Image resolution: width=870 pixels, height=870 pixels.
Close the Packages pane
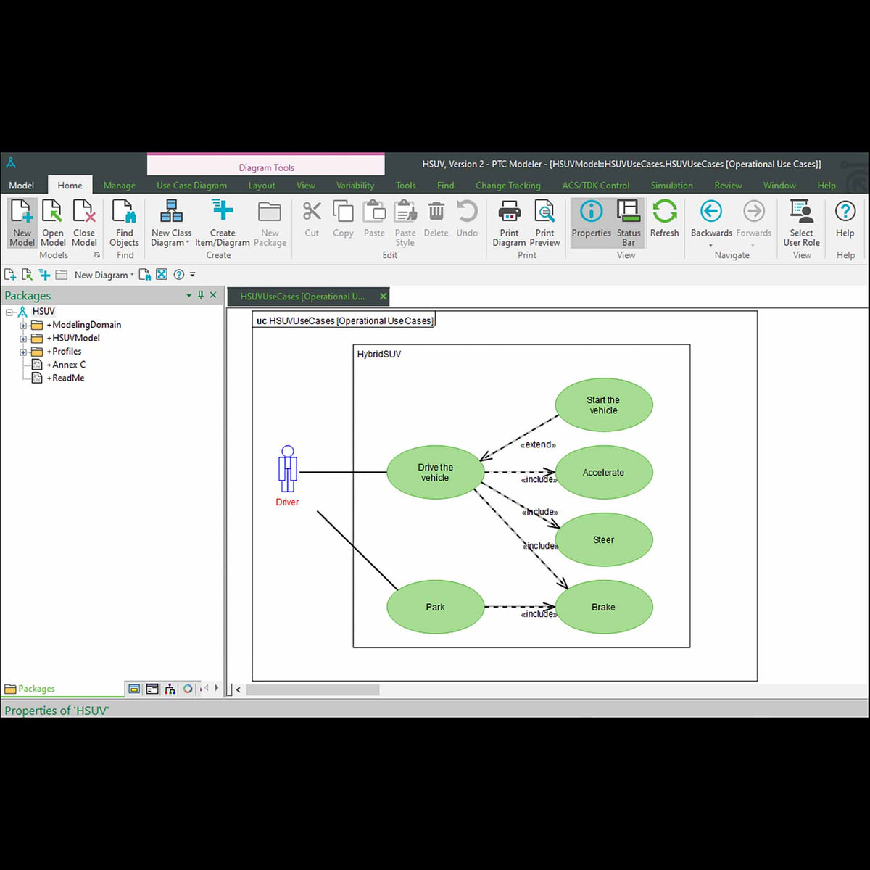(x=213, y=295)
